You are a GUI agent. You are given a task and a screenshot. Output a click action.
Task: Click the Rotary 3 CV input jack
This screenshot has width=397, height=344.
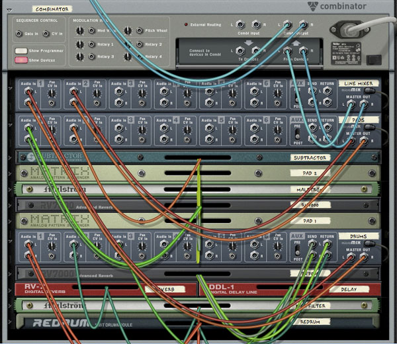92,56
